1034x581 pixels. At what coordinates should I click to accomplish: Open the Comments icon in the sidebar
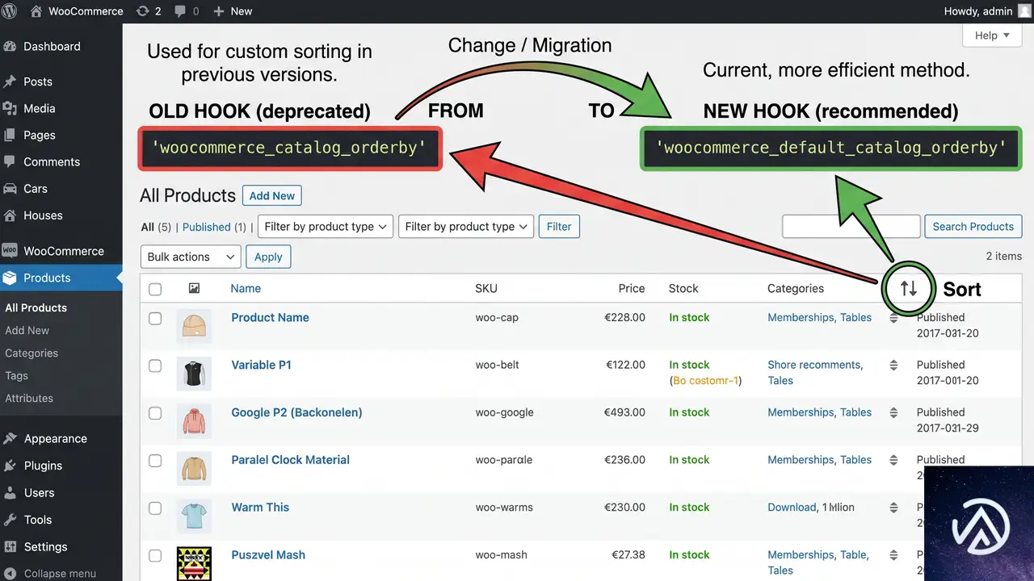10,161
